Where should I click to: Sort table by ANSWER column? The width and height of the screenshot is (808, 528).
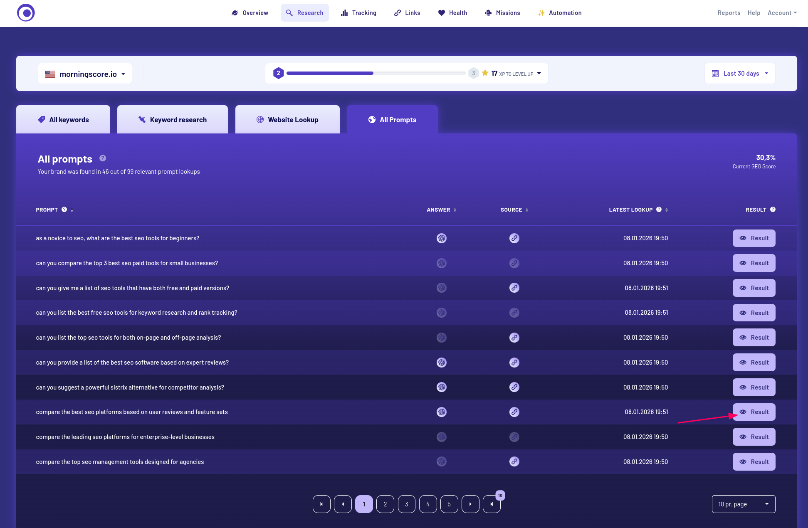tap(455, 210)
